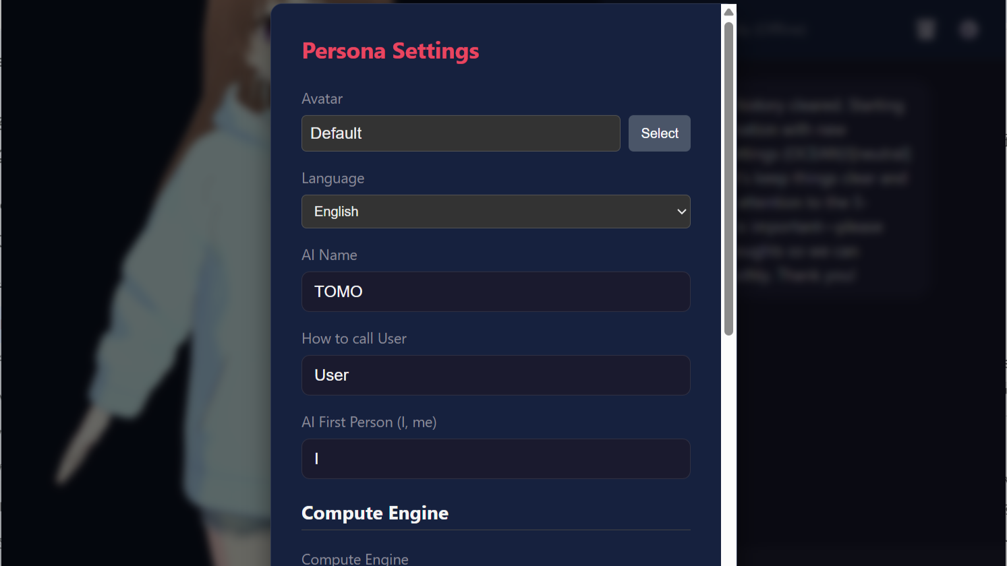Click the Persona Settings heading

pyautogui.click(x=391, y=51)
